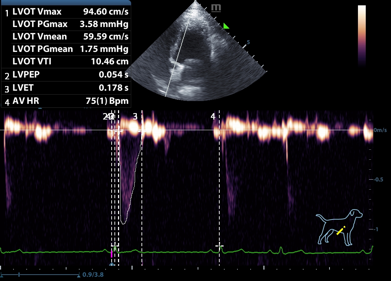Viewport: 391px width, 281px height.
Task: Click the yellow probe position marker on dog
Action: (340, 231)
